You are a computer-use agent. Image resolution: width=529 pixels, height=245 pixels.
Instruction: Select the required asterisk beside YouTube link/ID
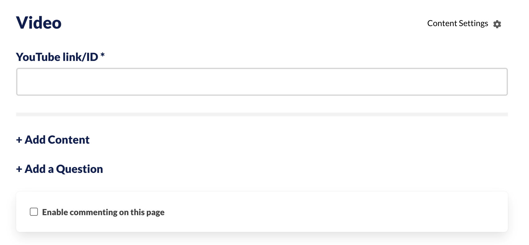click(x=102, y=55)
